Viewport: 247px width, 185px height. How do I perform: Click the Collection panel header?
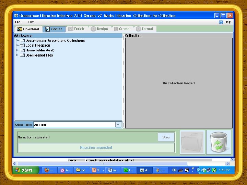(179, 36)
